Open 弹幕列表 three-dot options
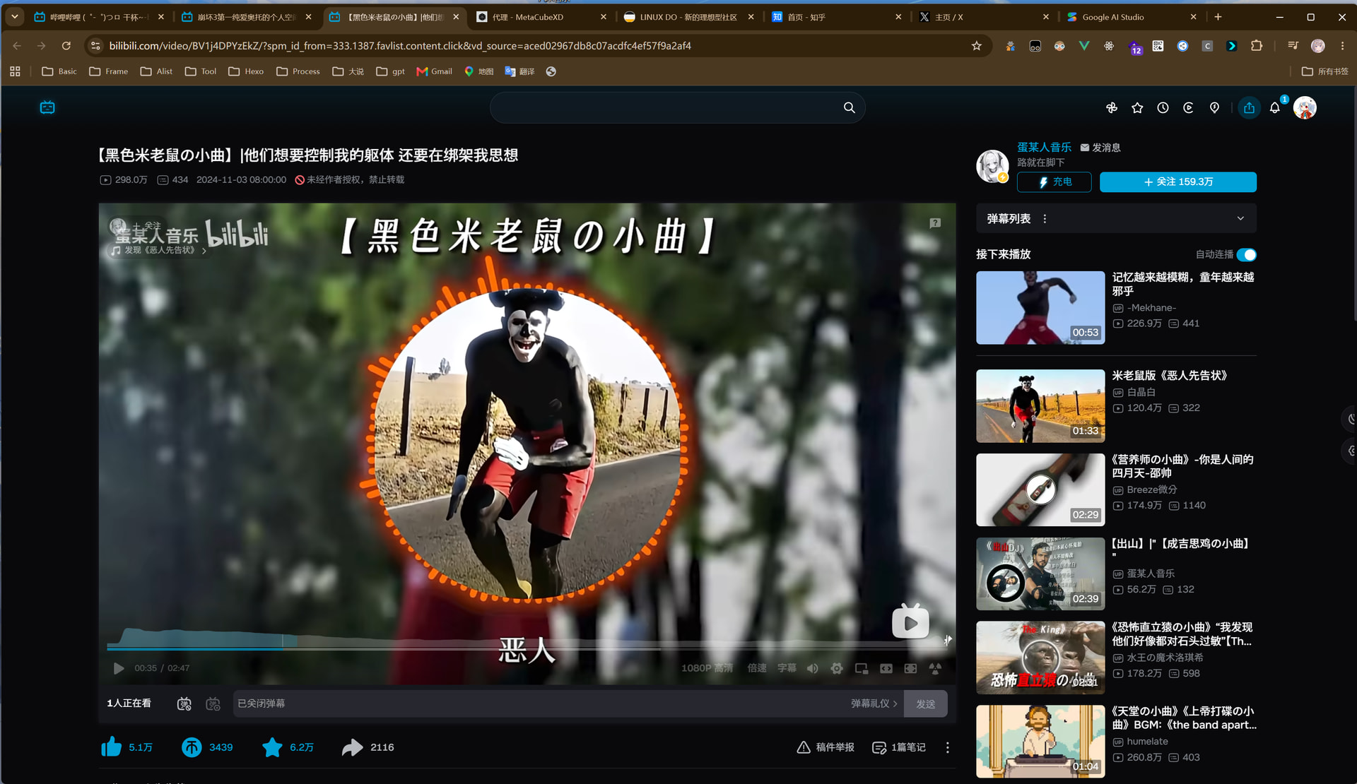This screenshot has width=1357, height=784. (x=1045, y=219)
